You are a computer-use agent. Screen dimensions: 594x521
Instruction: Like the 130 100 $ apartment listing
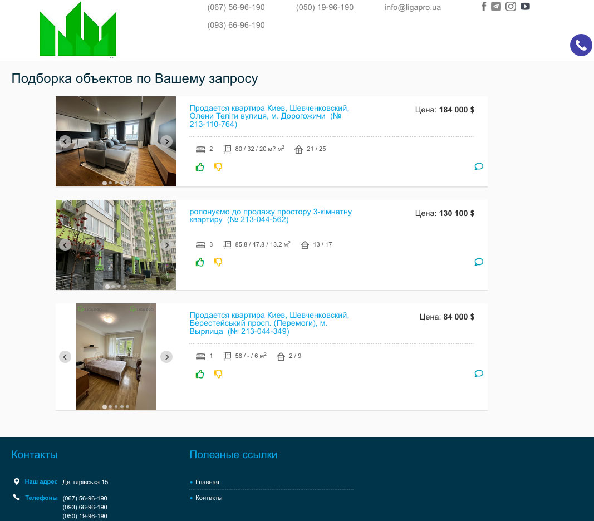(x=200, y=262)
